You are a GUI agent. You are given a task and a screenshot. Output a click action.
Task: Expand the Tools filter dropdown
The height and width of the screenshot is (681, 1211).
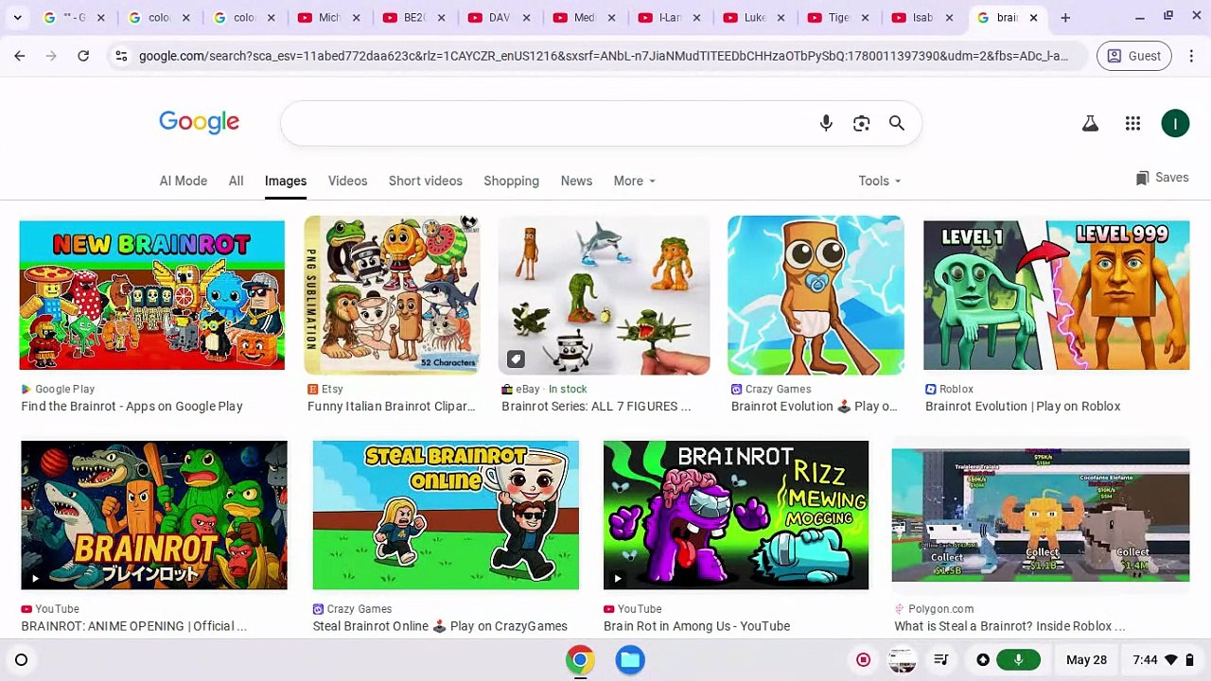coord(879,181)
